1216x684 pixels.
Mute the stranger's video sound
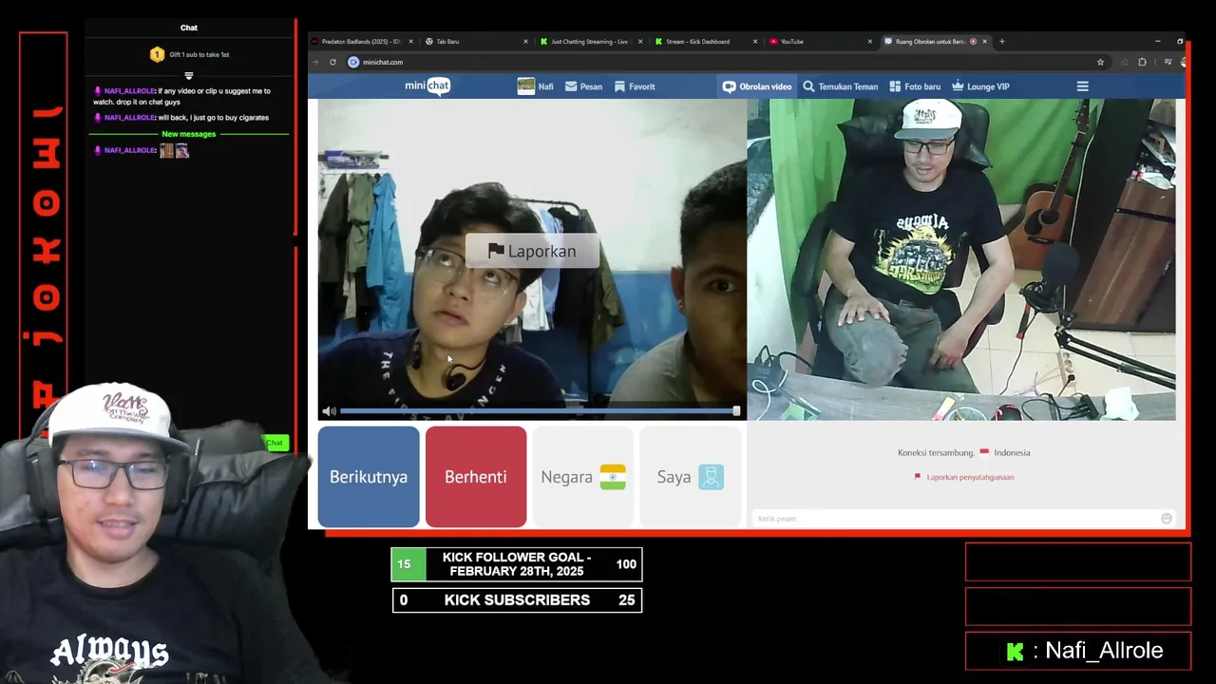[x=329, y=411]
